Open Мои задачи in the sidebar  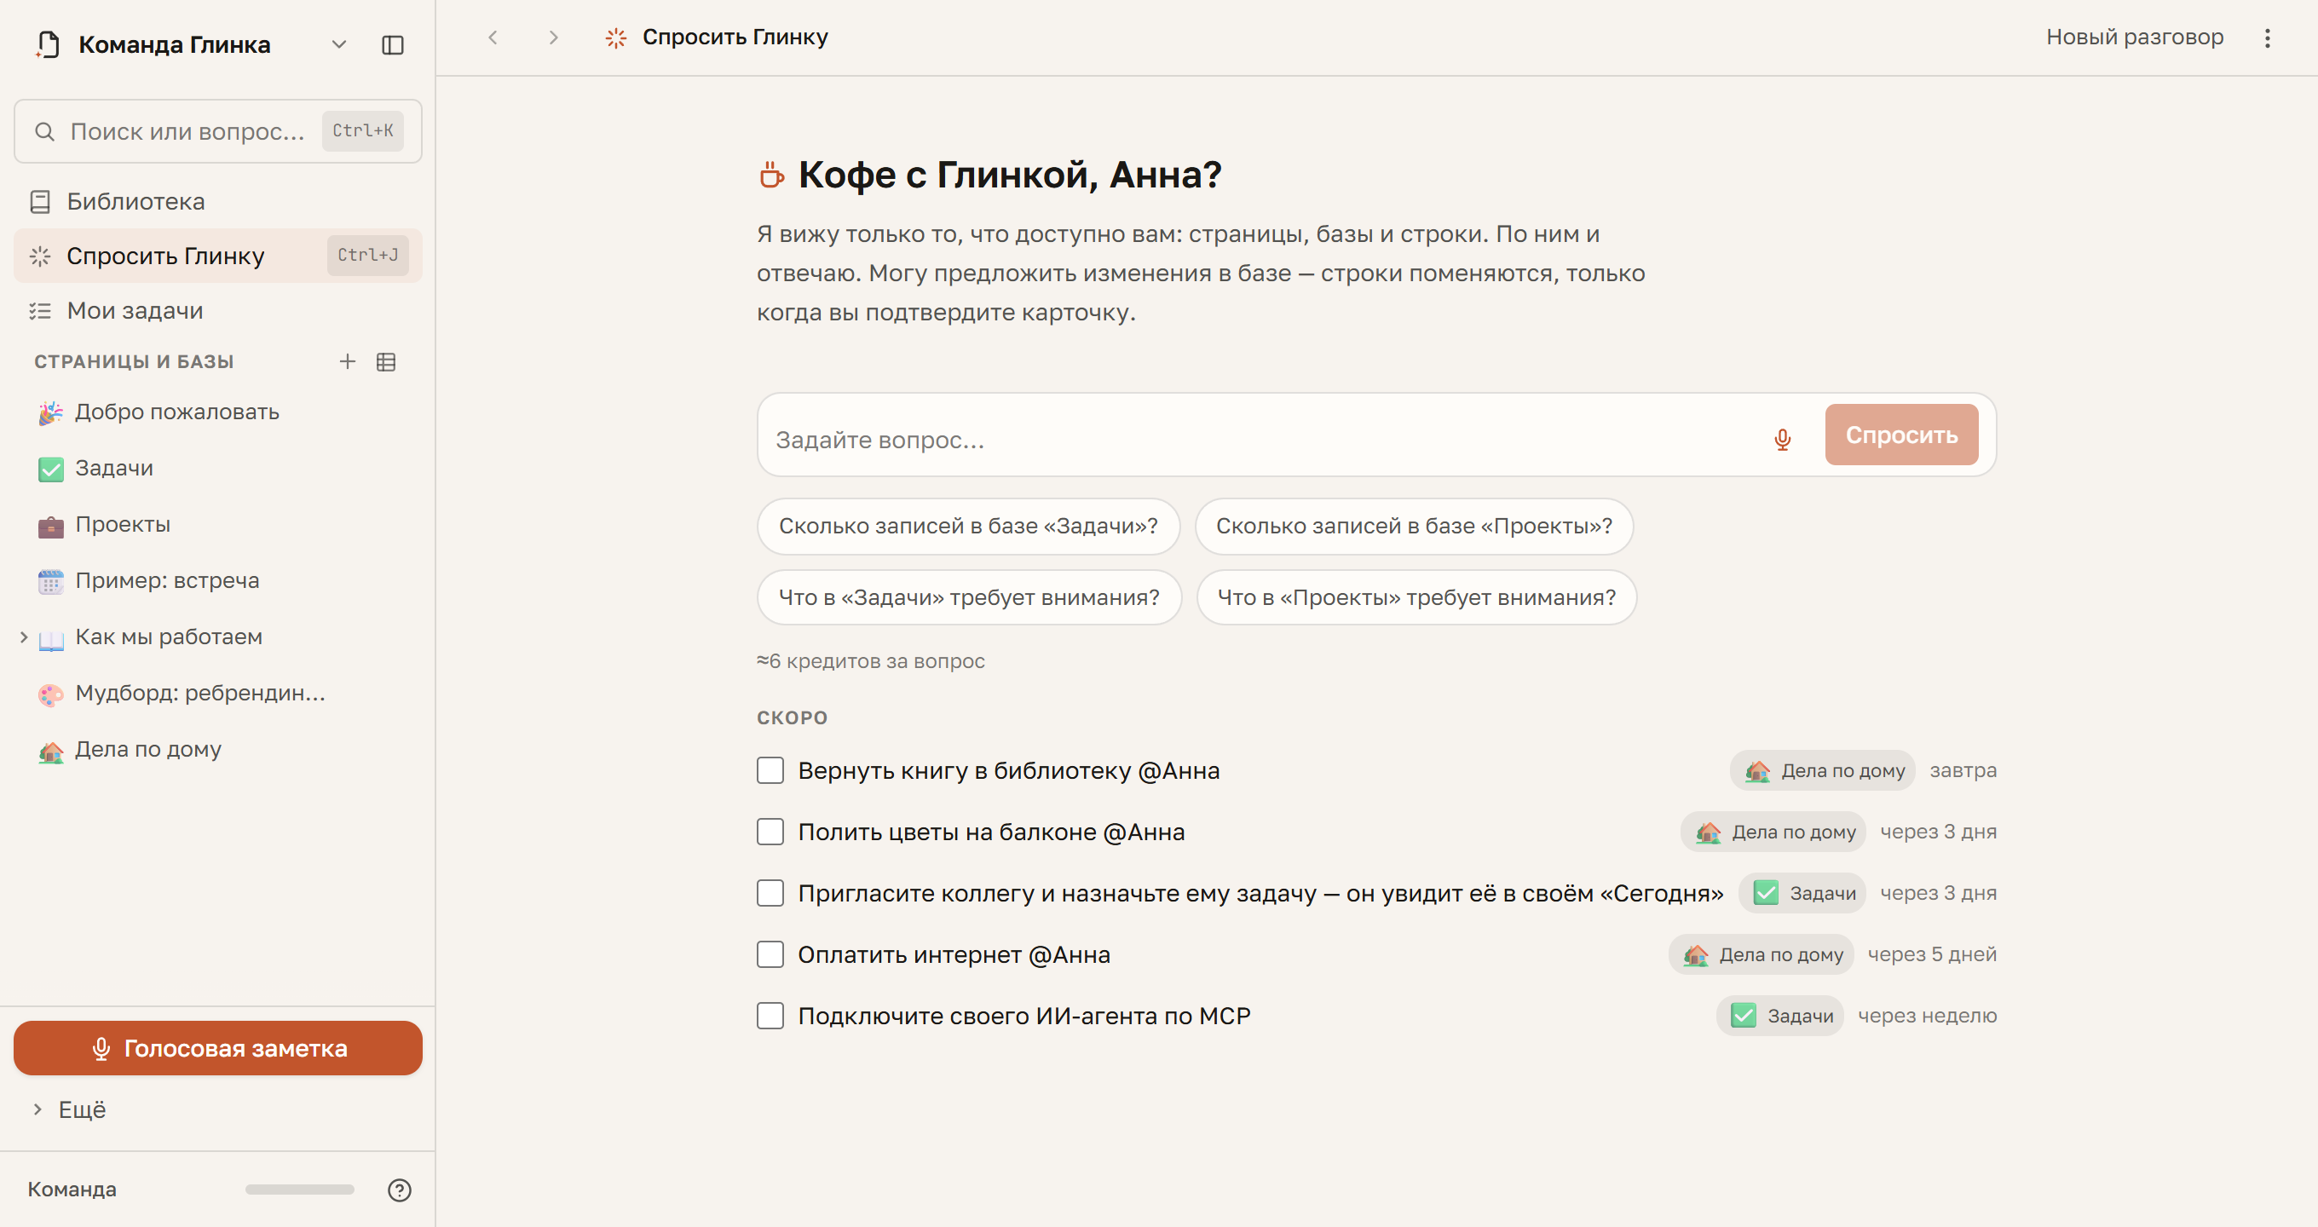point(218,310)
